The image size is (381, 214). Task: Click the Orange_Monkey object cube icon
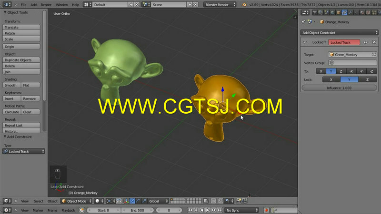click(322, 22)
